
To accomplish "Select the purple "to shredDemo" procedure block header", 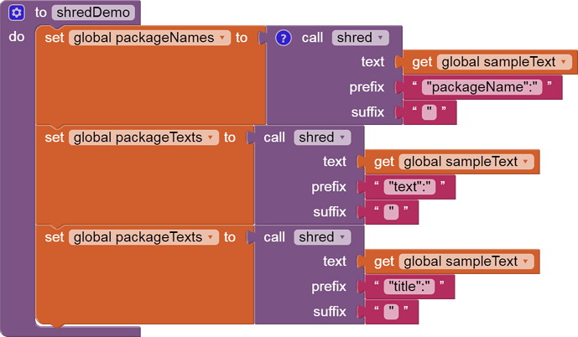I will tap(40, 13).
